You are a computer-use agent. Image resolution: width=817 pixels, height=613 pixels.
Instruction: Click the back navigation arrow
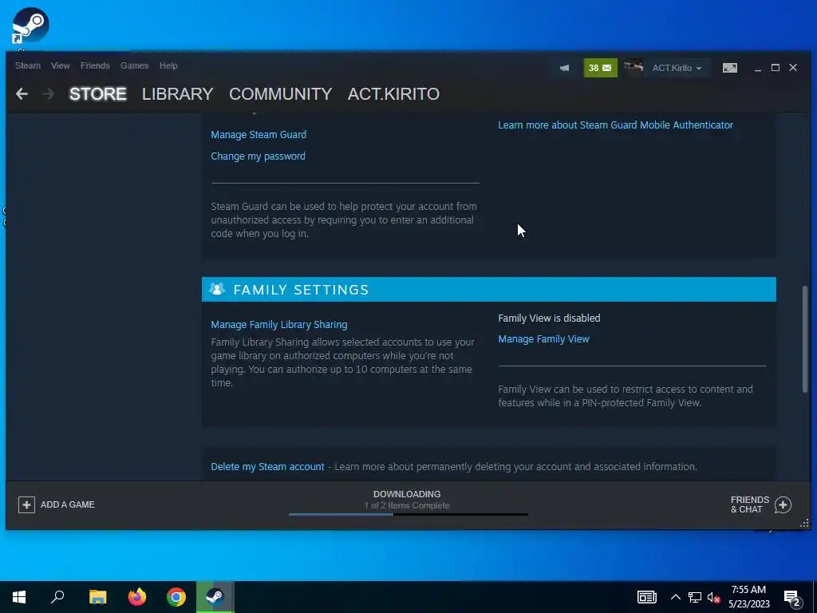point(22,94)
